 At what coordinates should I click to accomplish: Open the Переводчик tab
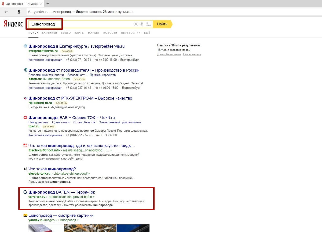tap(131, 33)
